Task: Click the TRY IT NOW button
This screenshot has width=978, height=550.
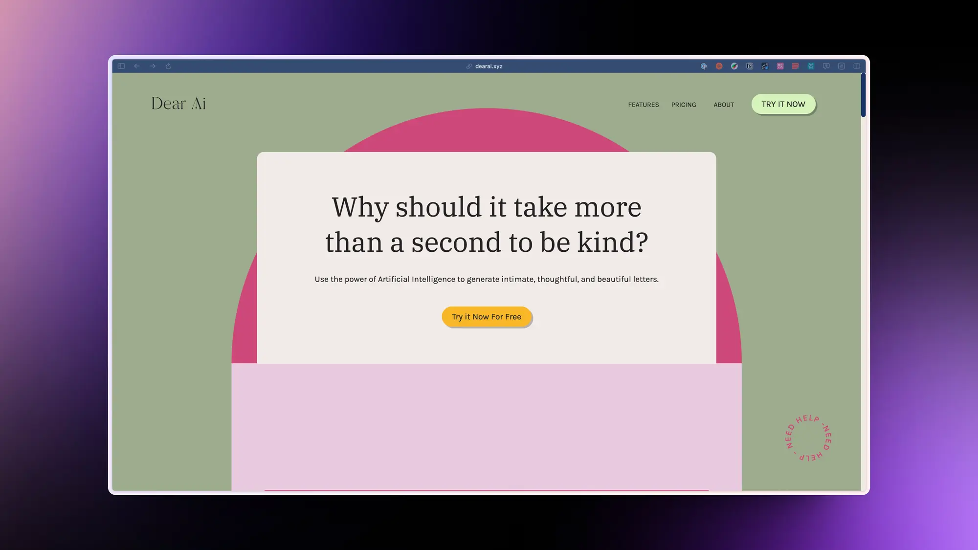Action: coord(783,104)
